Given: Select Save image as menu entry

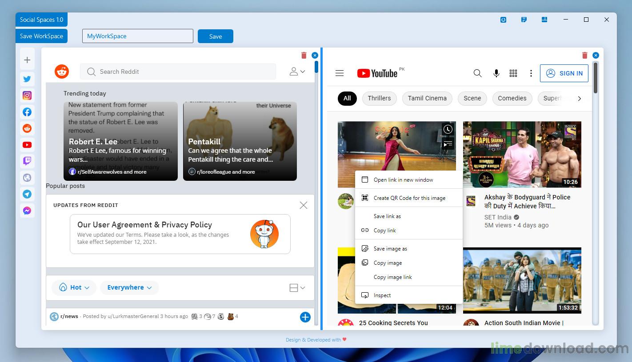Looking at the screenshot, I should [x=390, y=249].
